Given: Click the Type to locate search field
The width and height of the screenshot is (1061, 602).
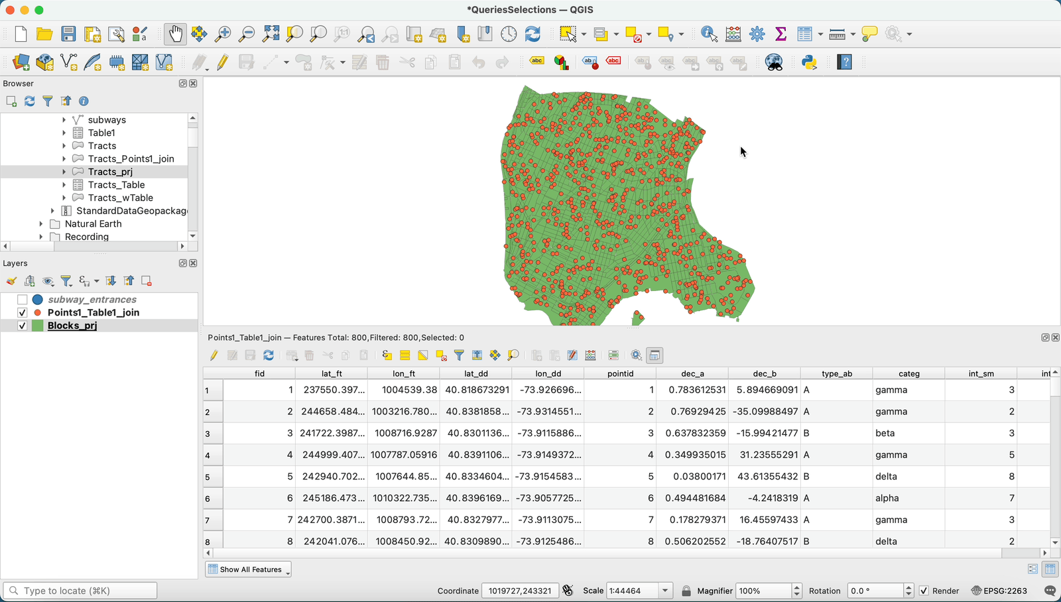Looking at the screenshot, I should click(x=80, y=590).
